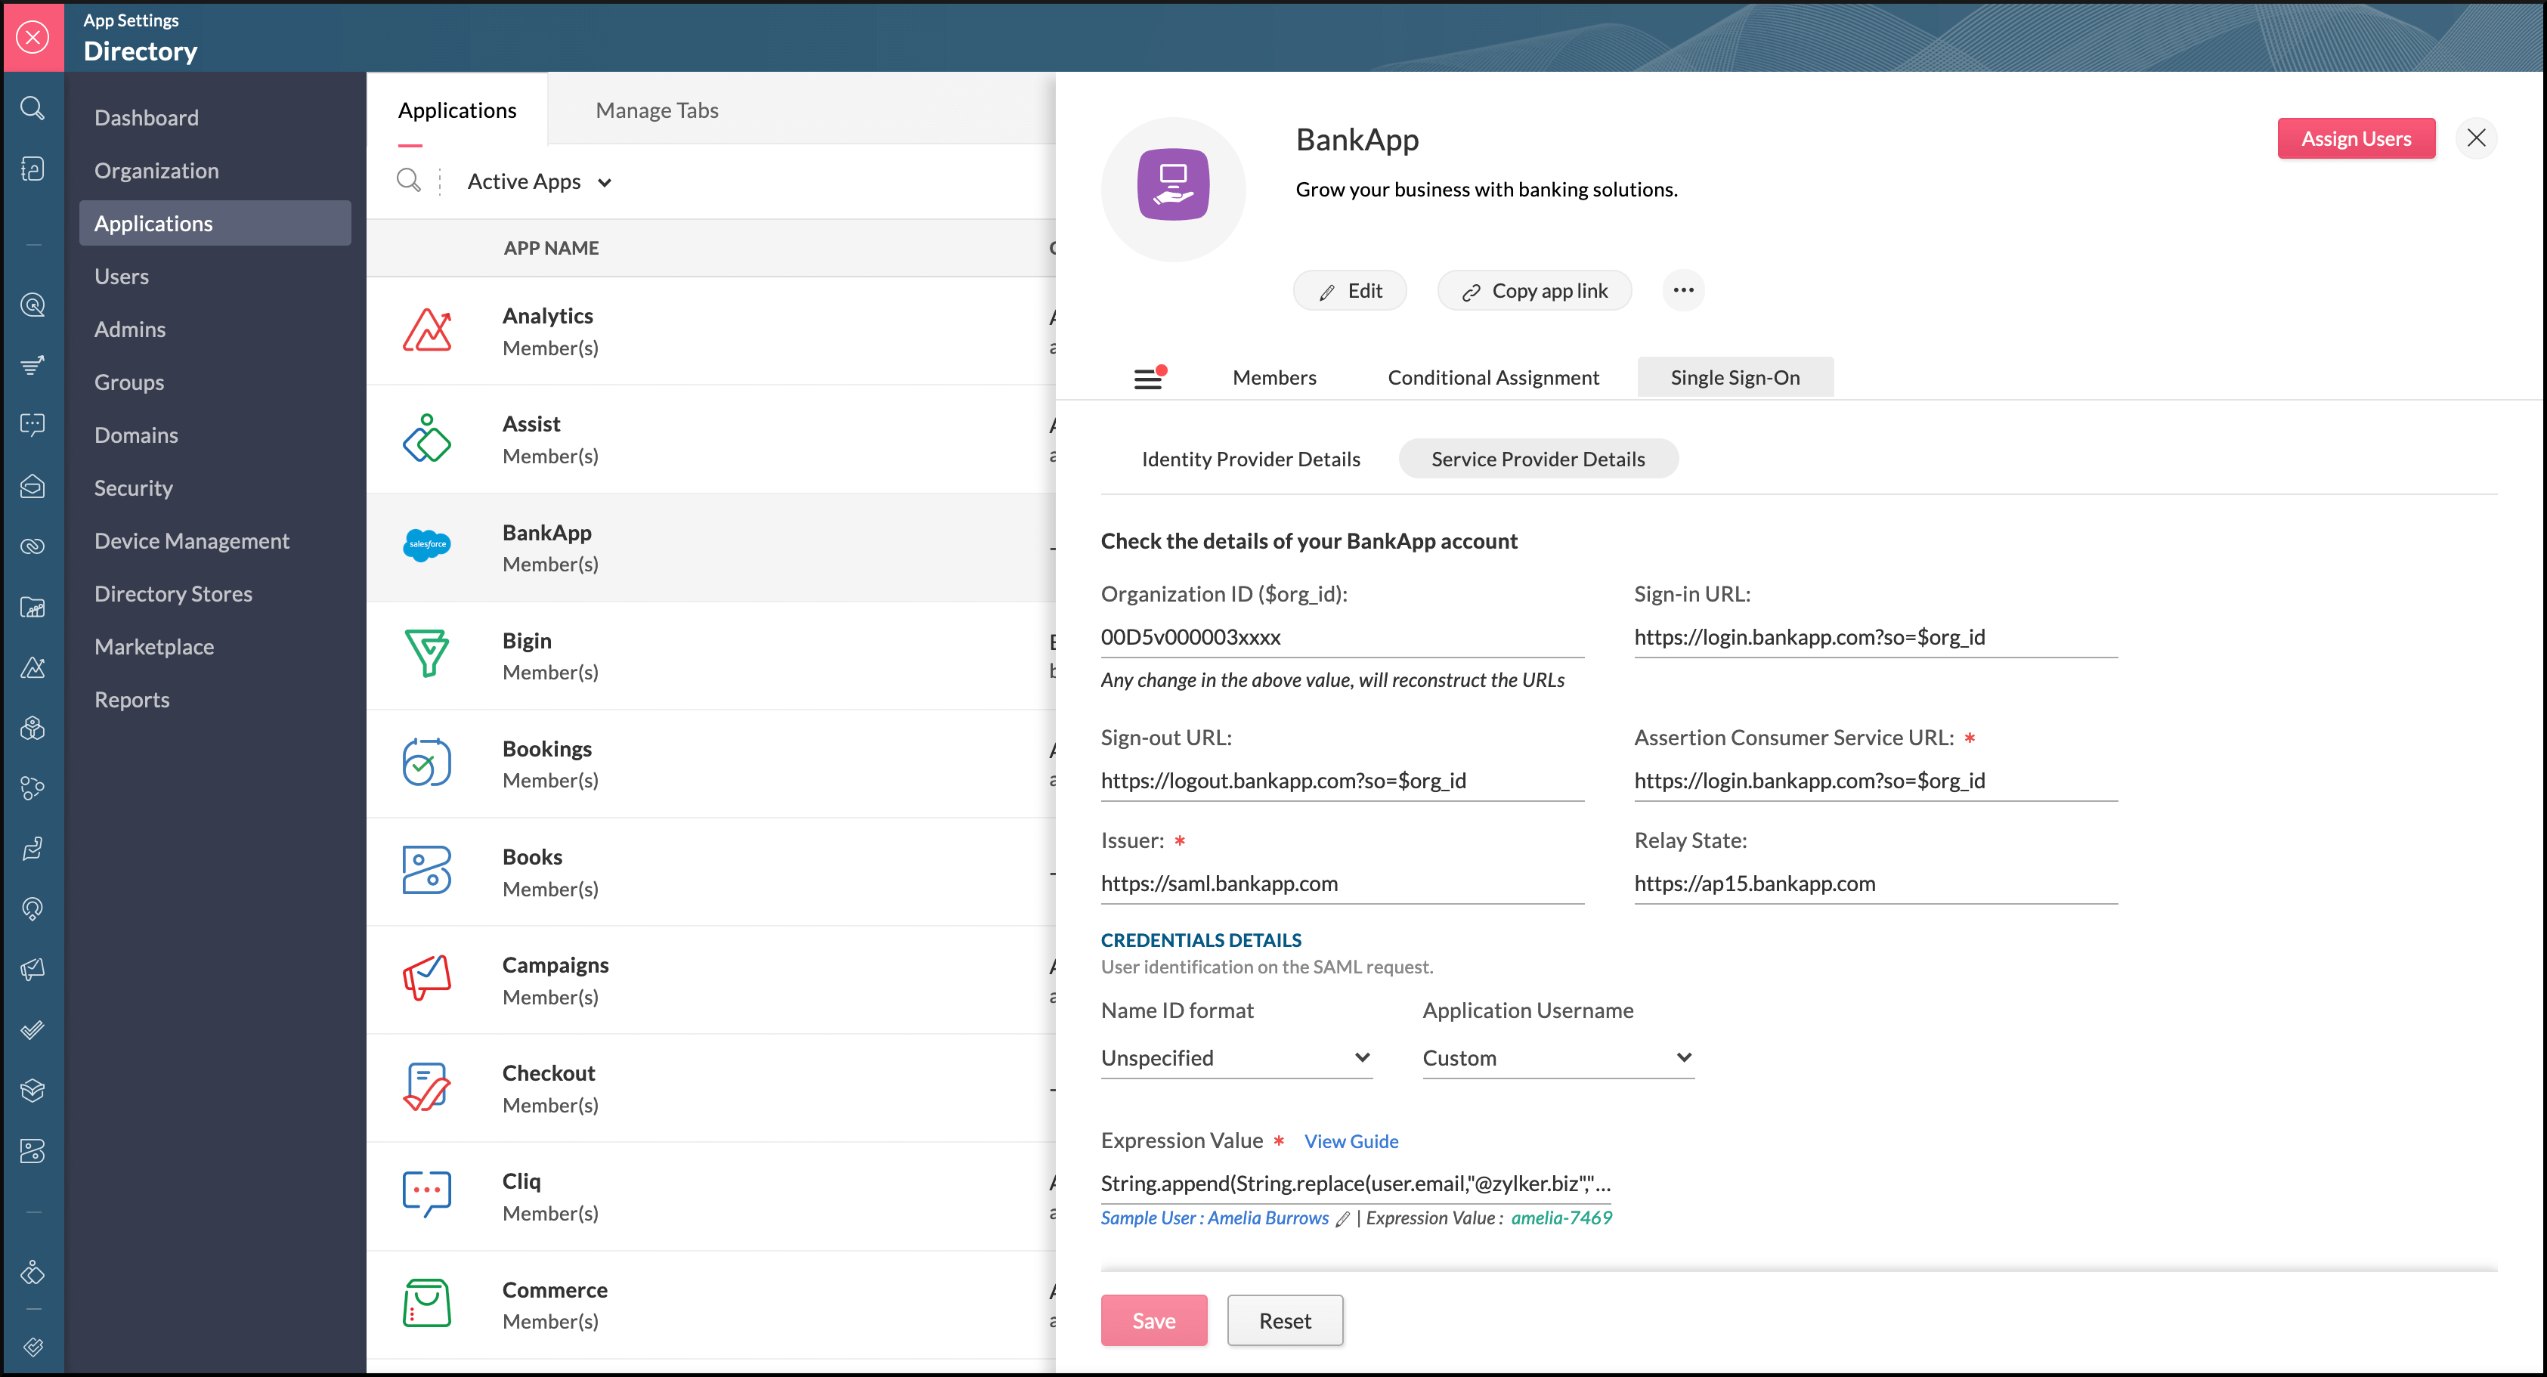Click the Cliq app icon
Screen dimensions: 2547x1377
tap(429, 1196)
